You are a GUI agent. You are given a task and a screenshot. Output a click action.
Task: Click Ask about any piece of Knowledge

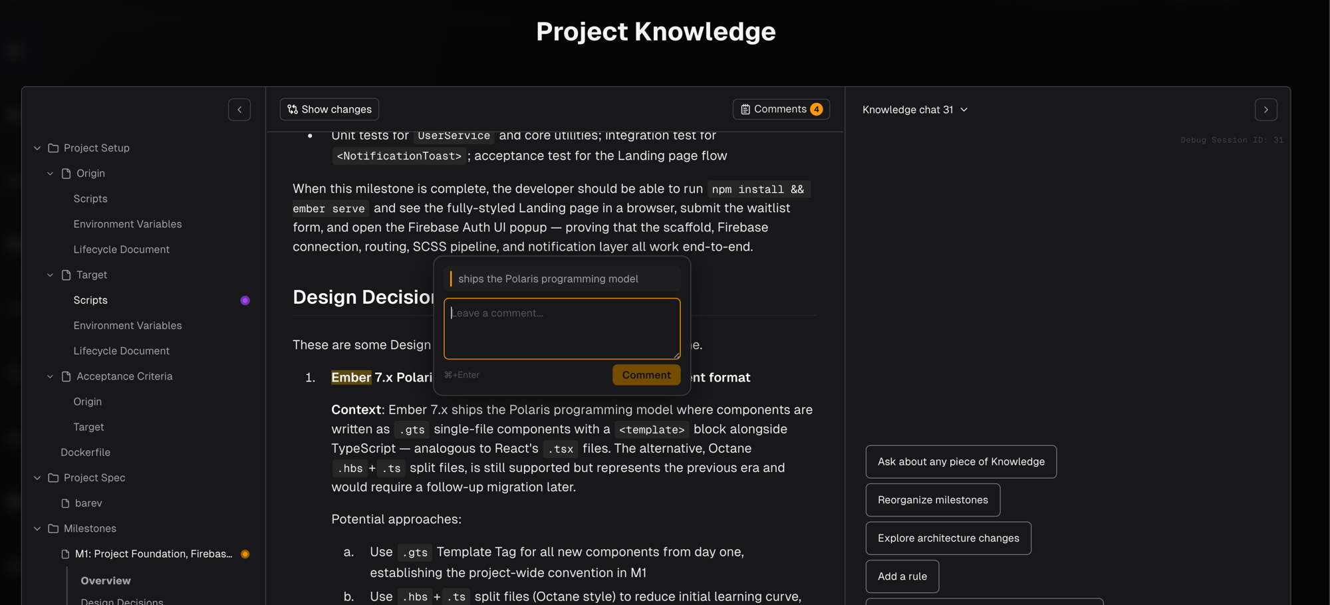coord(961,461)
